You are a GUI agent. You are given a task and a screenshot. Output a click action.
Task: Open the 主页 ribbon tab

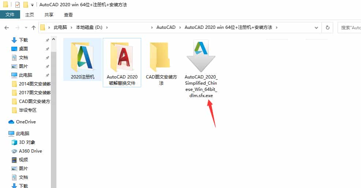tap(30, 15)
